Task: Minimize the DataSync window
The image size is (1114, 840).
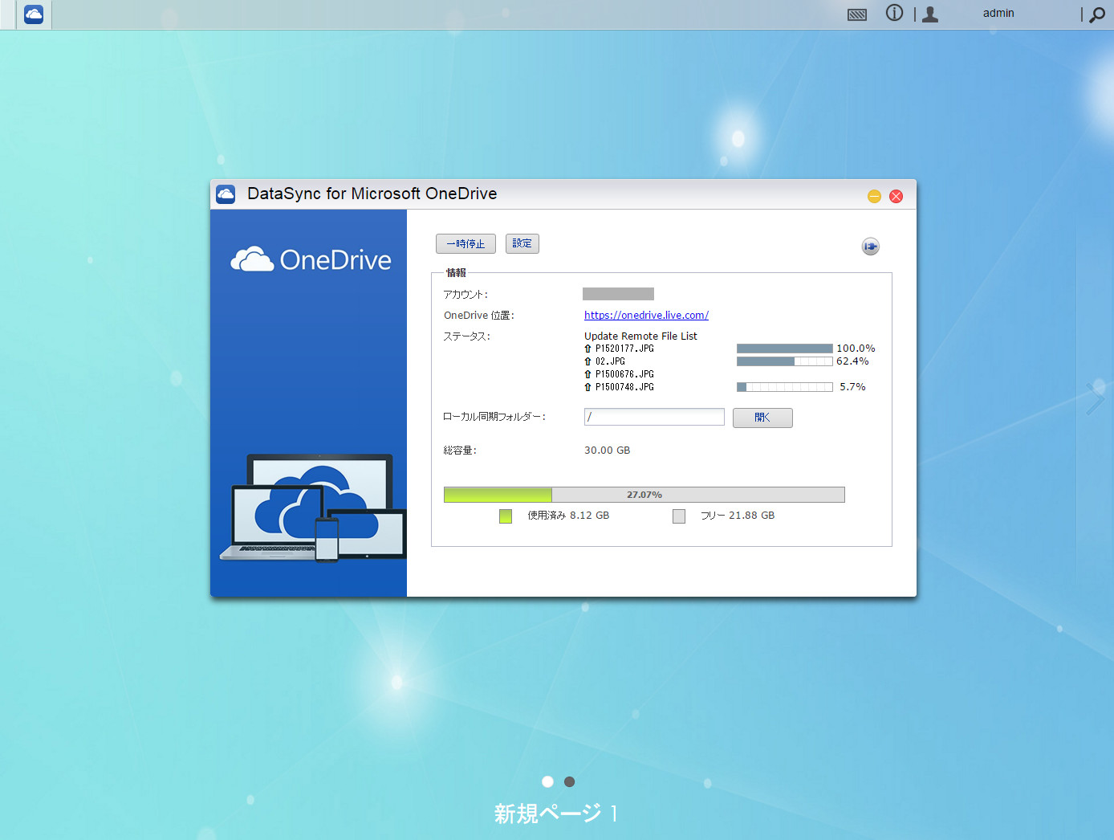Action: [x=875, y=196]
